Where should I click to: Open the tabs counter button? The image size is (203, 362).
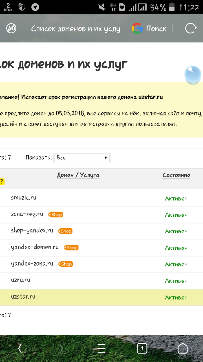tap(142, 348)
